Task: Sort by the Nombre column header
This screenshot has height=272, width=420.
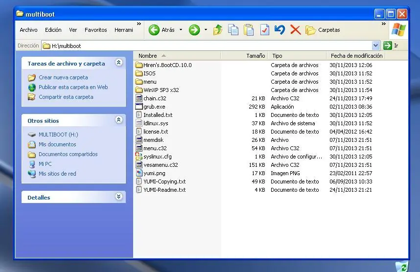Action: point(177,56)
